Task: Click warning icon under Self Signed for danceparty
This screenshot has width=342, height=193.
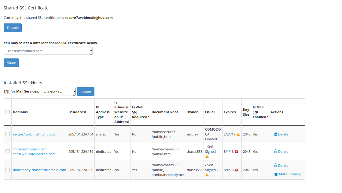Action: coord(207,175)
